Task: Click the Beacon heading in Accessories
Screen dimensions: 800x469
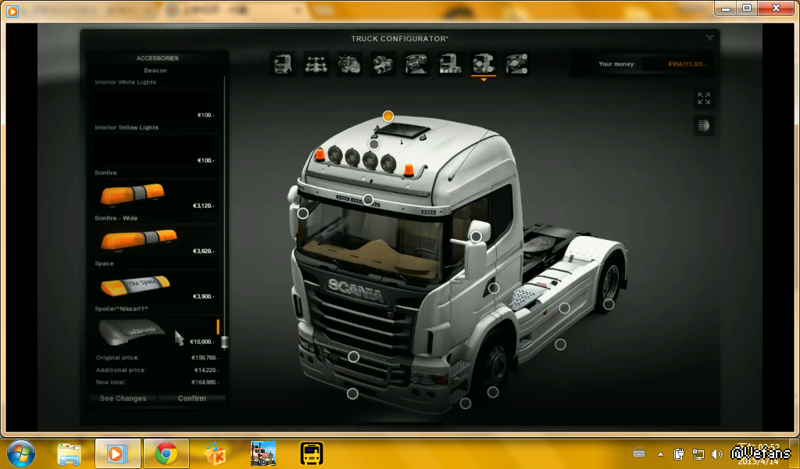Action: 155,70
